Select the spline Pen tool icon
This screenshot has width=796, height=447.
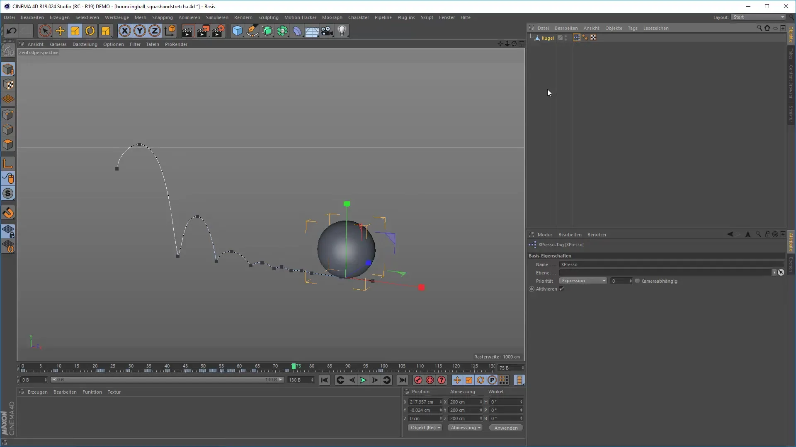252,31
